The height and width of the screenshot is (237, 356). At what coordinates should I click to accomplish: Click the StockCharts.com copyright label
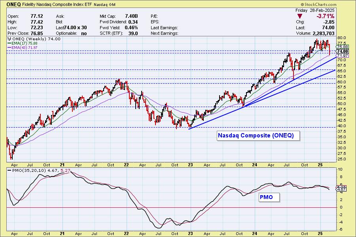318,4
